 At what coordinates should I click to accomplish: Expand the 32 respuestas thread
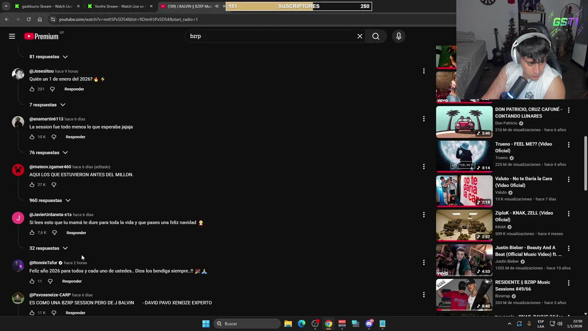tap(49, 248)
